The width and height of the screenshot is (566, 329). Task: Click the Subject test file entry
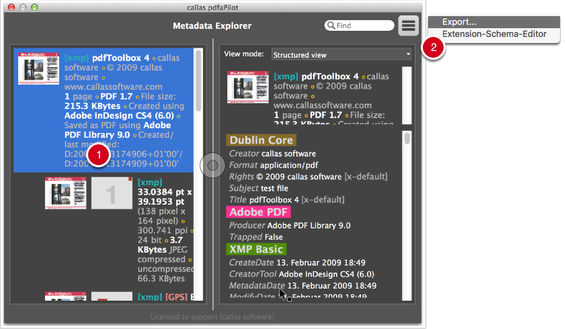pyautogui.click(x=258, y=188)
